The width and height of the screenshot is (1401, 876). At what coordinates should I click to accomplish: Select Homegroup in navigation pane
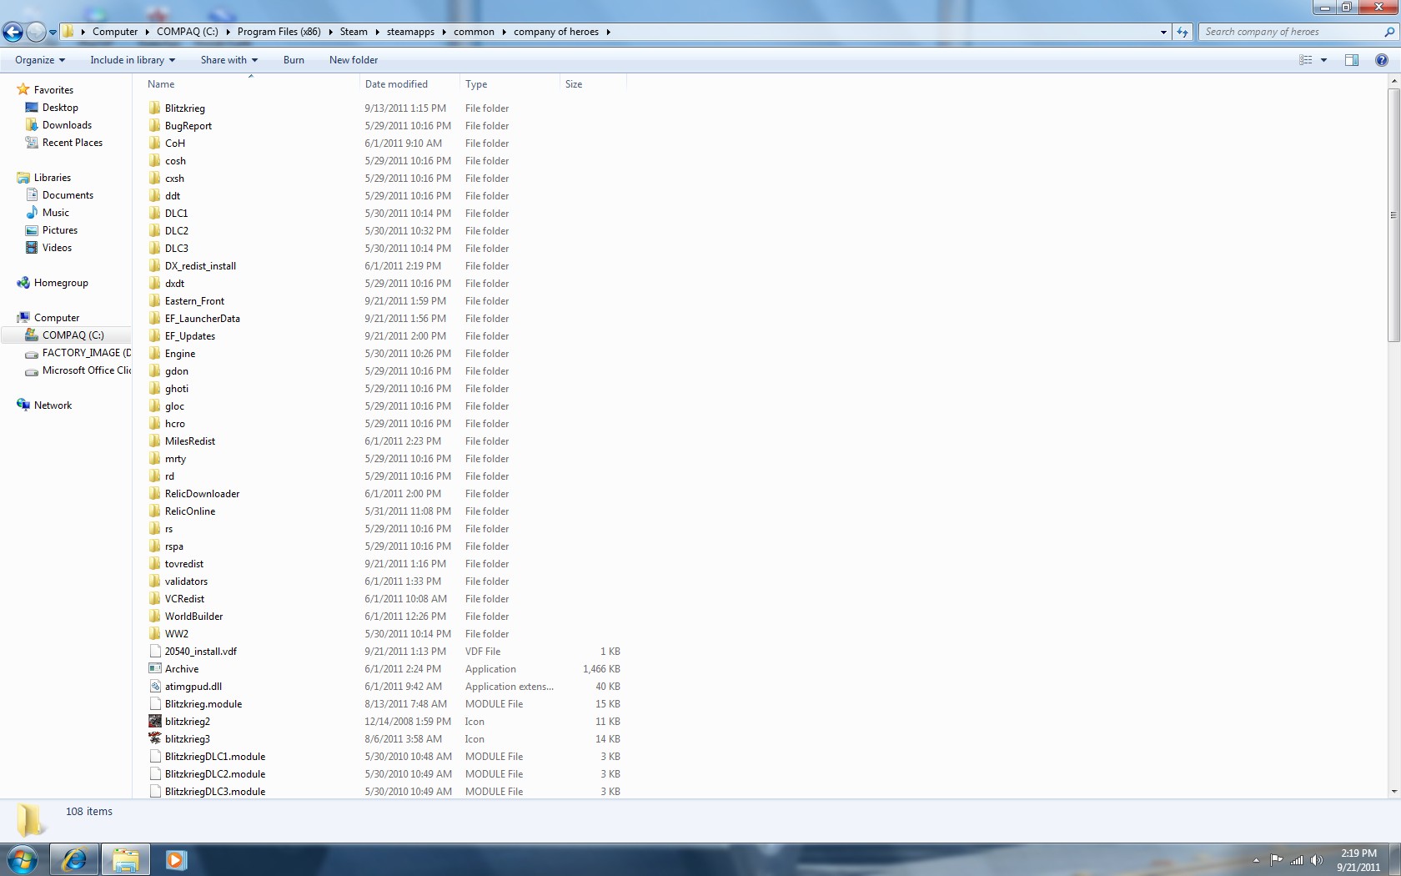tap(61, 283)
